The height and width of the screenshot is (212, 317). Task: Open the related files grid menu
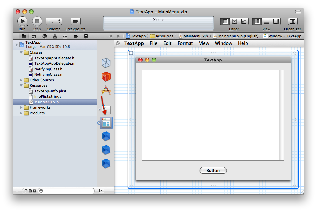[x=101, y=36]
